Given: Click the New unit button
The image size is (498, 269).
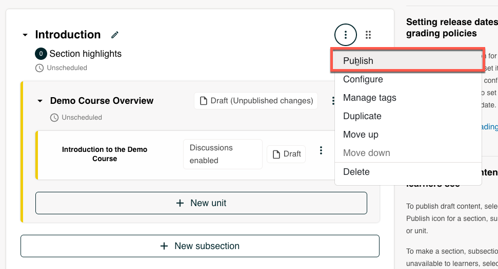Looking at the screenshot, I should point(201,203).
